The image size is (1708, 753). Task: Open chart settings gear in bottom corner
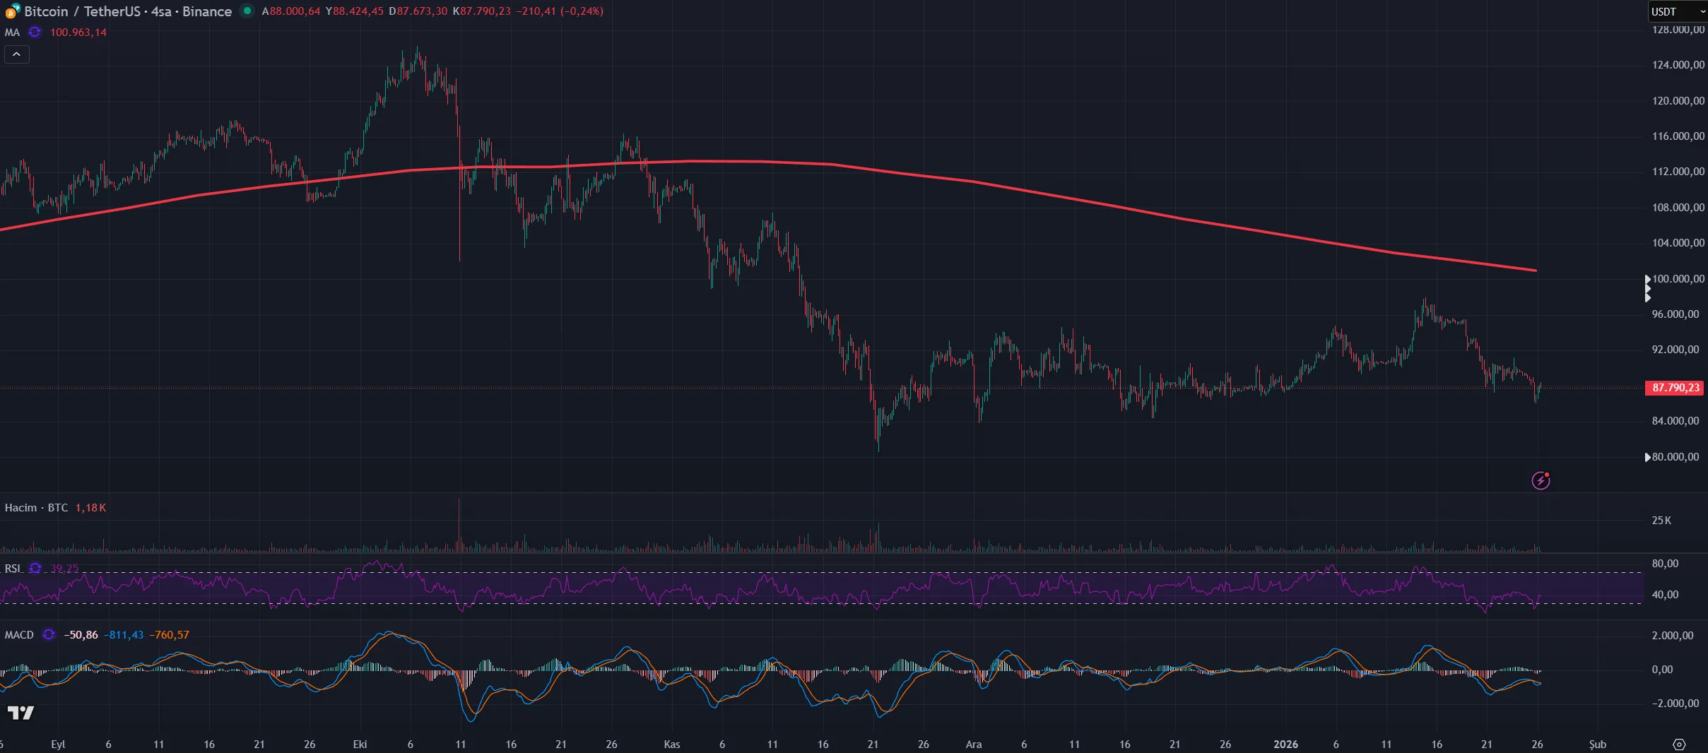click(x=1679, y=745)
